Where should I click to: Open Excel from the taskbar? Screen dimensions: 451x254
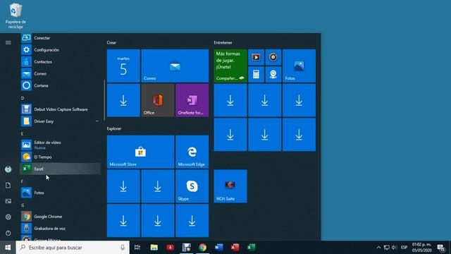(251, 248)
